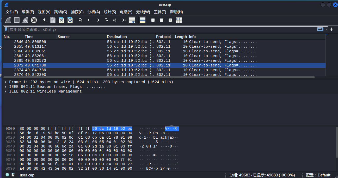Open the 分析(A) menu

pyautogui.click(x=94, y=12)
